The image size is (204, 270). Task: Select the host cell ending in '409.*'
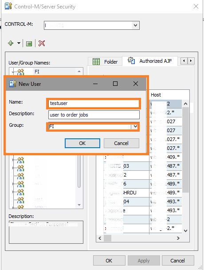click(165, 157)
